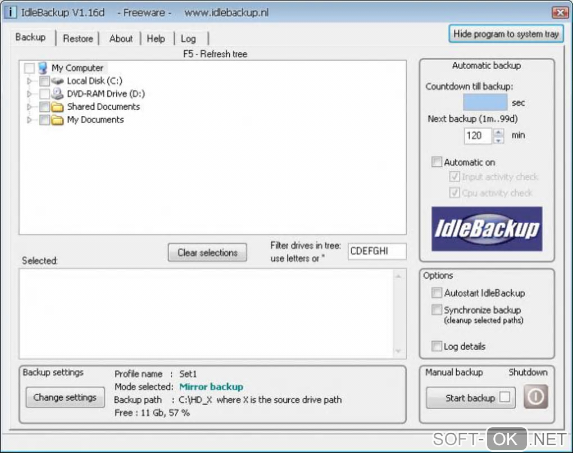This screenshot has width=573, height=453.
Task: Click the Shared Documents folder icon
Action: click(57, 107)
